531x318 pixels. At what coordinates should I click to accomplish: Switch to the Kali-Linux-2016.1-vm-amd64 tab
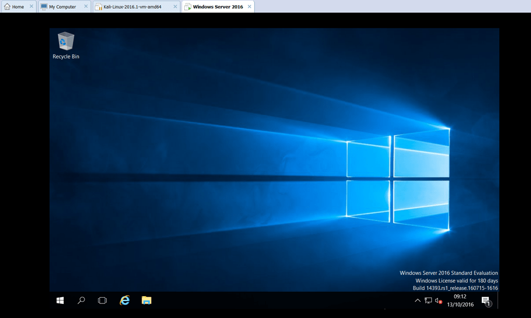[136, 7]
